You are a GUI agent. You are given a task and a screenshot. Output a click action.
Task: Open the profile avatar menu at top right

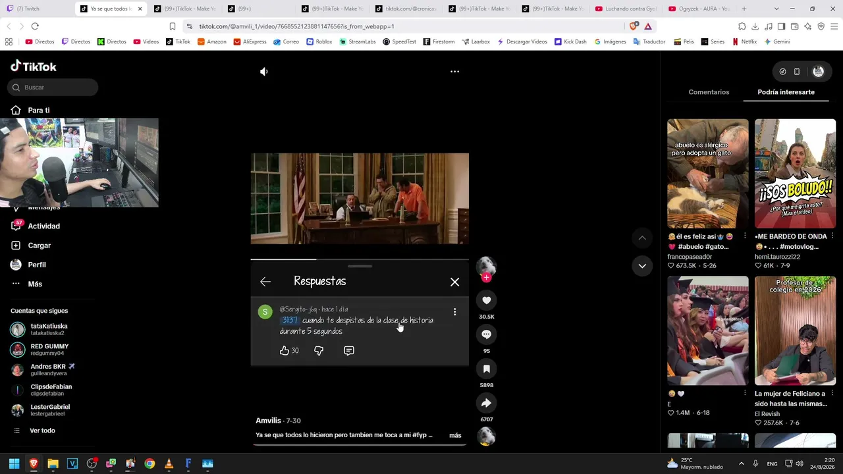click(x=819, y=72)
